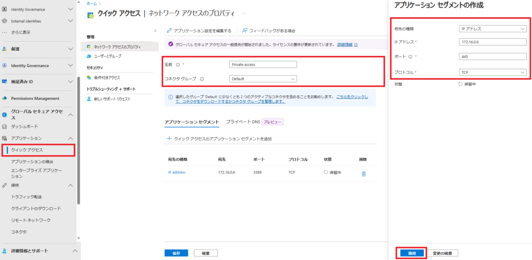This screenshot has height=260, width=532.
Task: Collapse the アプリケーション sidebar group
Action: (x=71, y=139)
